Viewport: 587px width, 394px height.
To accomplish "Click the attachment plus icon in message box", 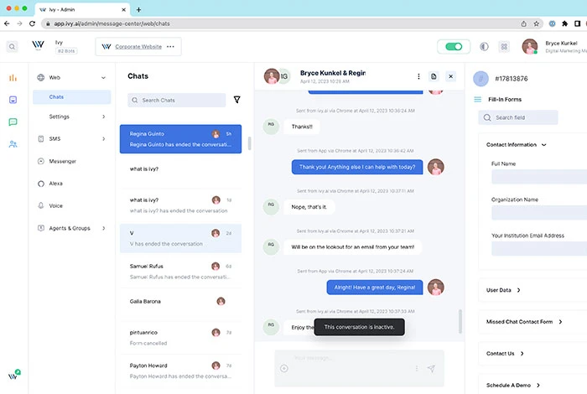I will 284,369.
